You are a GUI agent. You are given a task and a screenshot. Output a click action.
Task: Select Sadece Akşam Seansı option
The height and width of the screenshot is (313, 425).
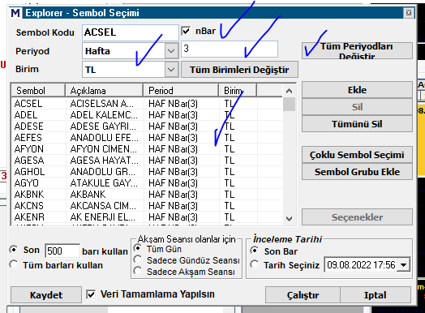(138, 271)
